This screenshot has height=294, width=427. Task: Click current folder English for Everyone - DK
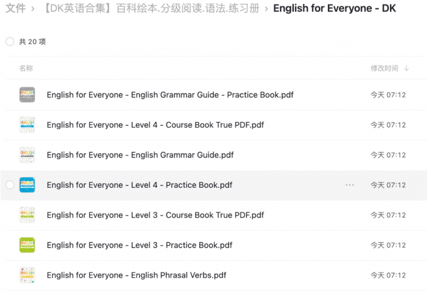[335, 8]
